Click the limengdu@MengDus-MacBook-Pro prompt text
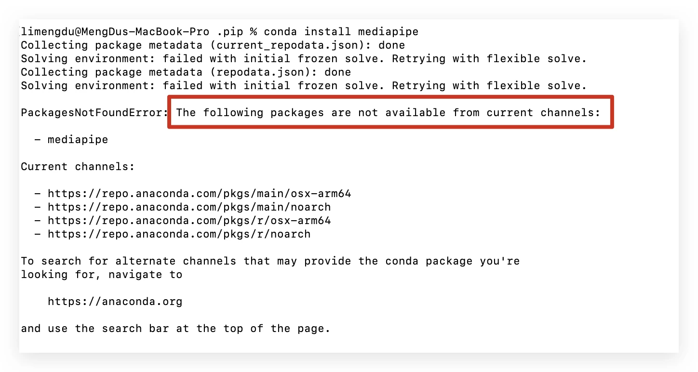The height and width of the screenshot is (372, 698). click(x=116, y=32)
